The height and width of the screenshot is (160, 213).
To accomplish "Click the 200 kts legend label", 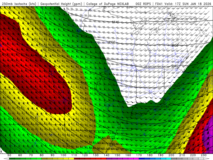I will point(171,155).
